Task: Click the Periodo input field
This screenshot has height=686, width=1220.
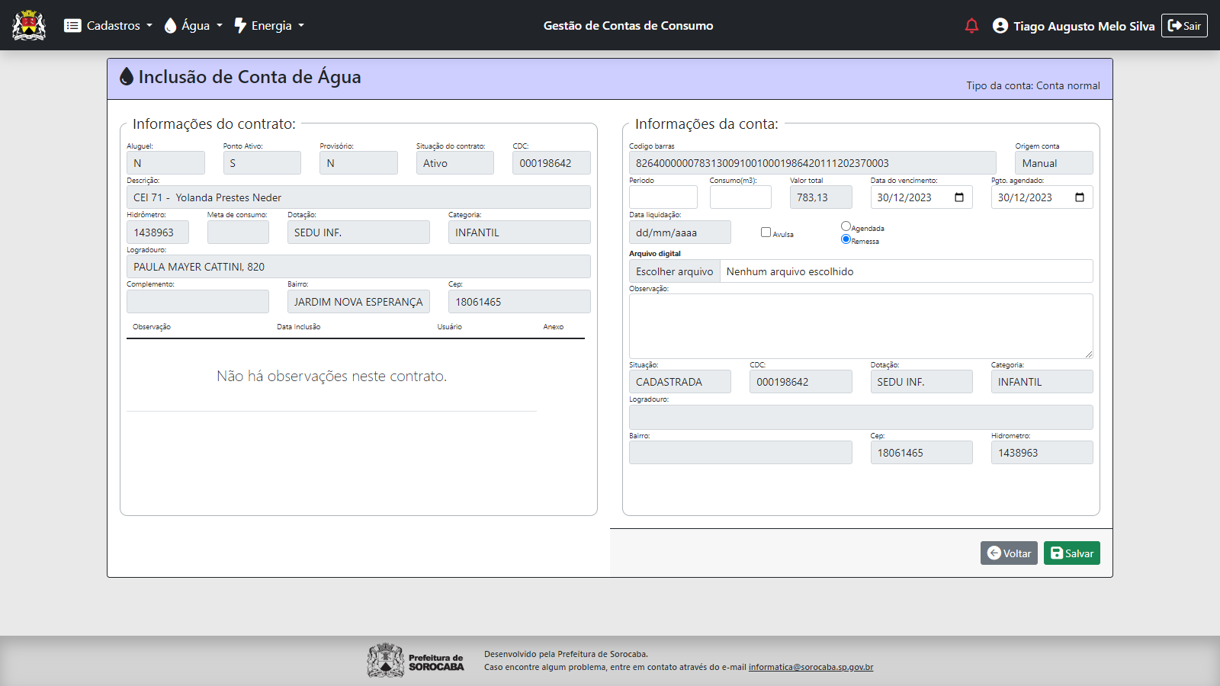Action: (663, 197)
